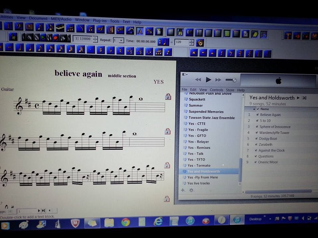
Task: Select the HyperScribe keyboard tool
Action: coord(60,27)
